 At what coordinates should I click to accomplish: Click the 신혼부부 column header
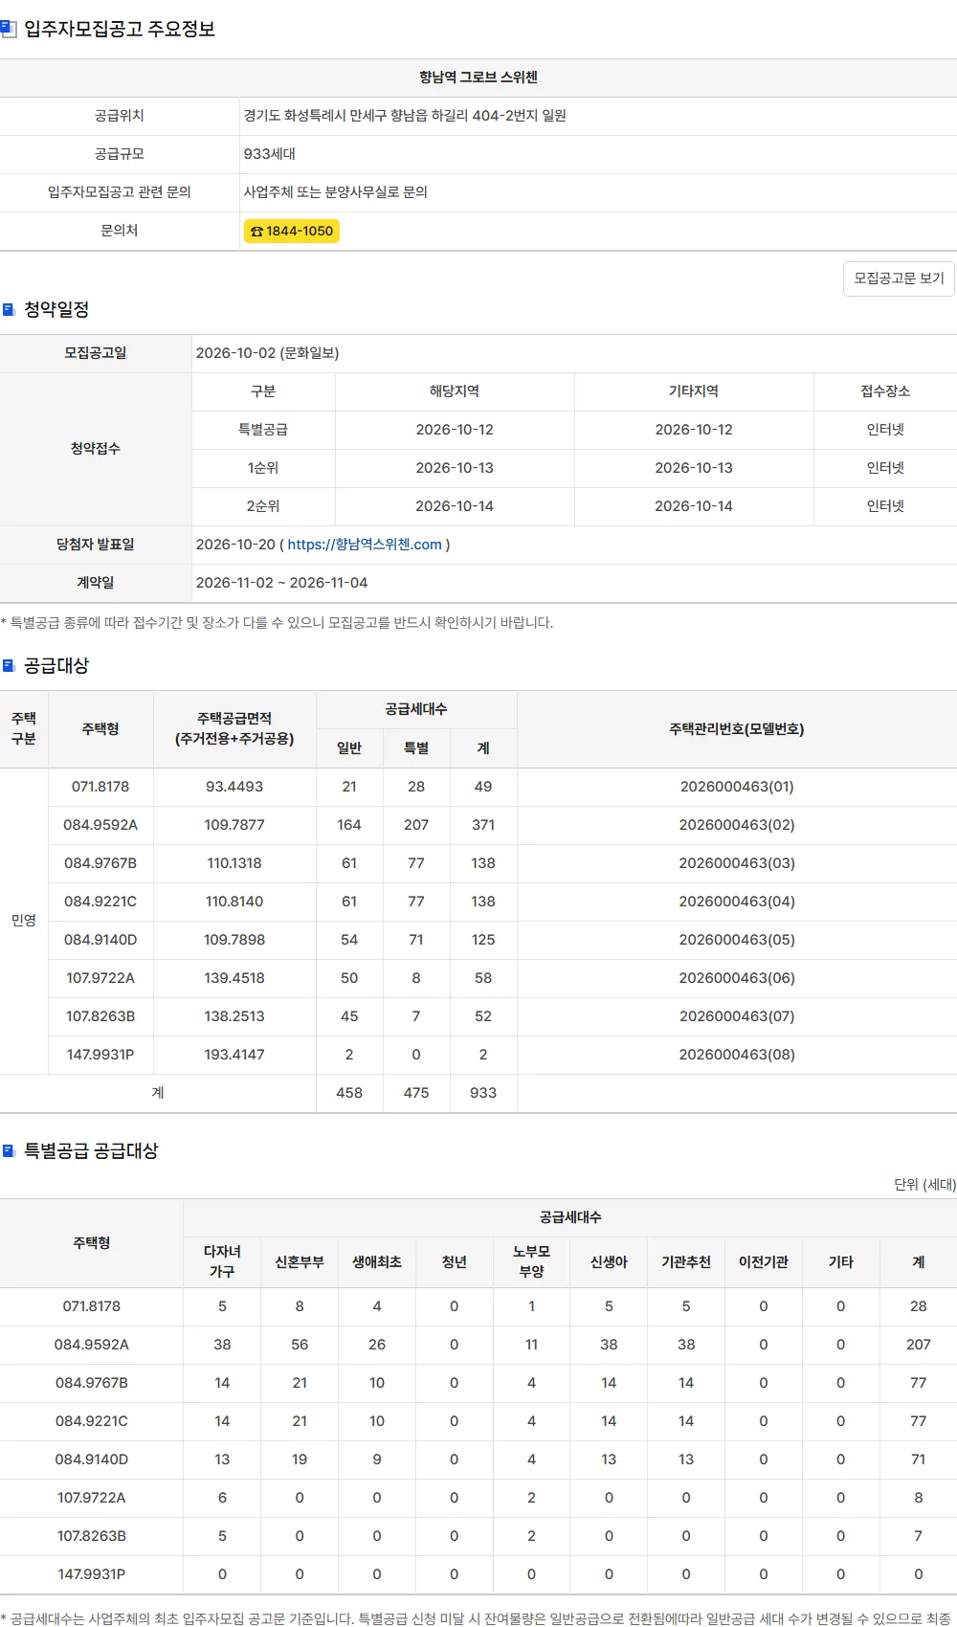300,1262
